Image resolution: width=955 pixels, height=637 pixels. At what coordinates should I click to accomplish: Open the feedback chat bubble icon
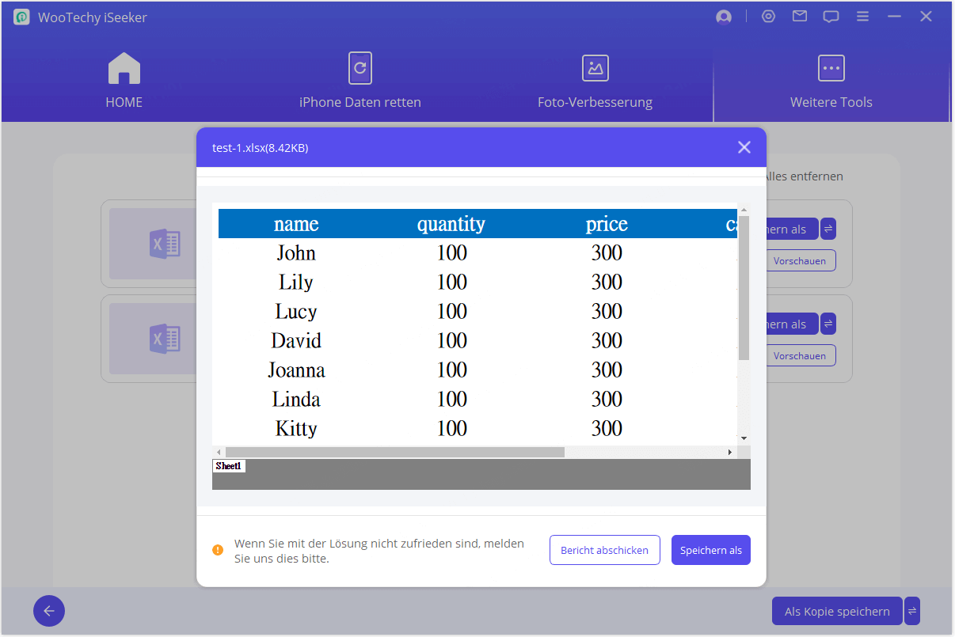(x=831, y=17)
